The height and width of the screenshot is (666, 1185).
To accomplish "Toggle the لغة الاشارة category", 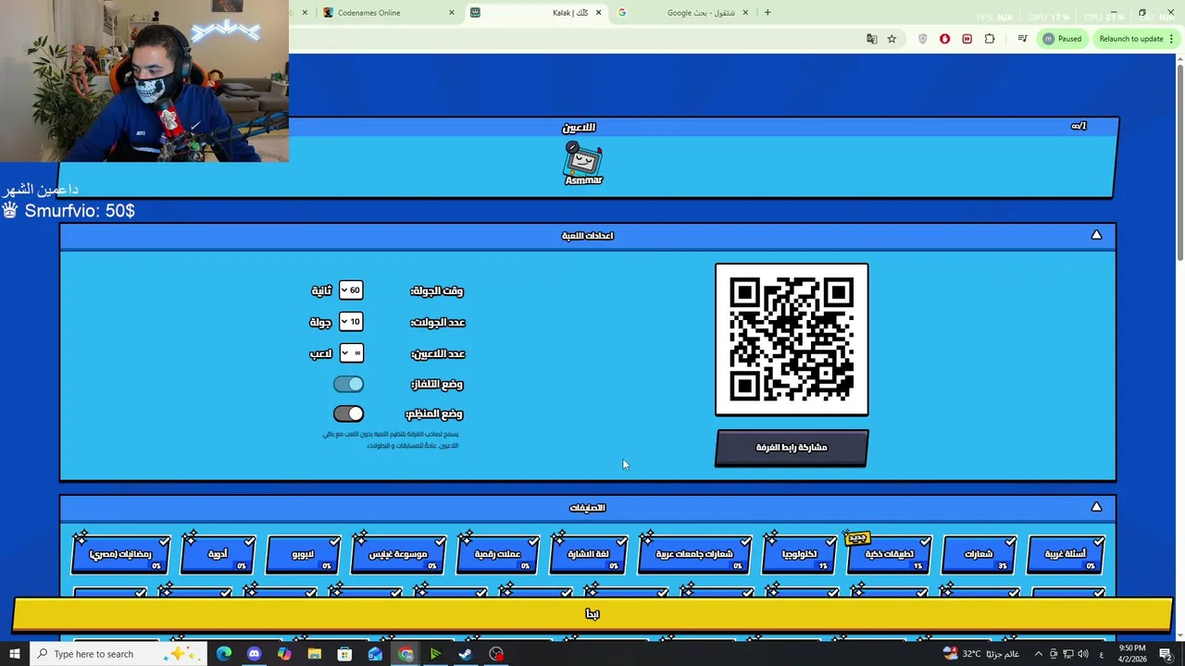I will pyautogui.click(x=588, y=554).
